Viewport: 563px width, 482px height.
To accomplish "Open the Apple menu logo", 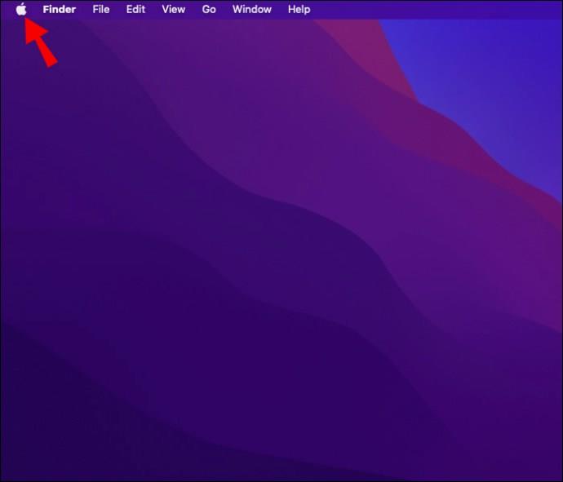I will [21, 9].
